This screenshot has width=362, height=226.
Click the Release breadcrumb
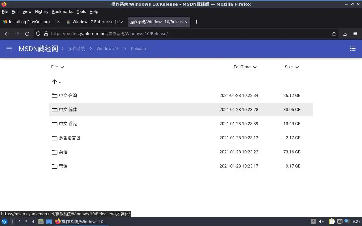pos(138,49)
